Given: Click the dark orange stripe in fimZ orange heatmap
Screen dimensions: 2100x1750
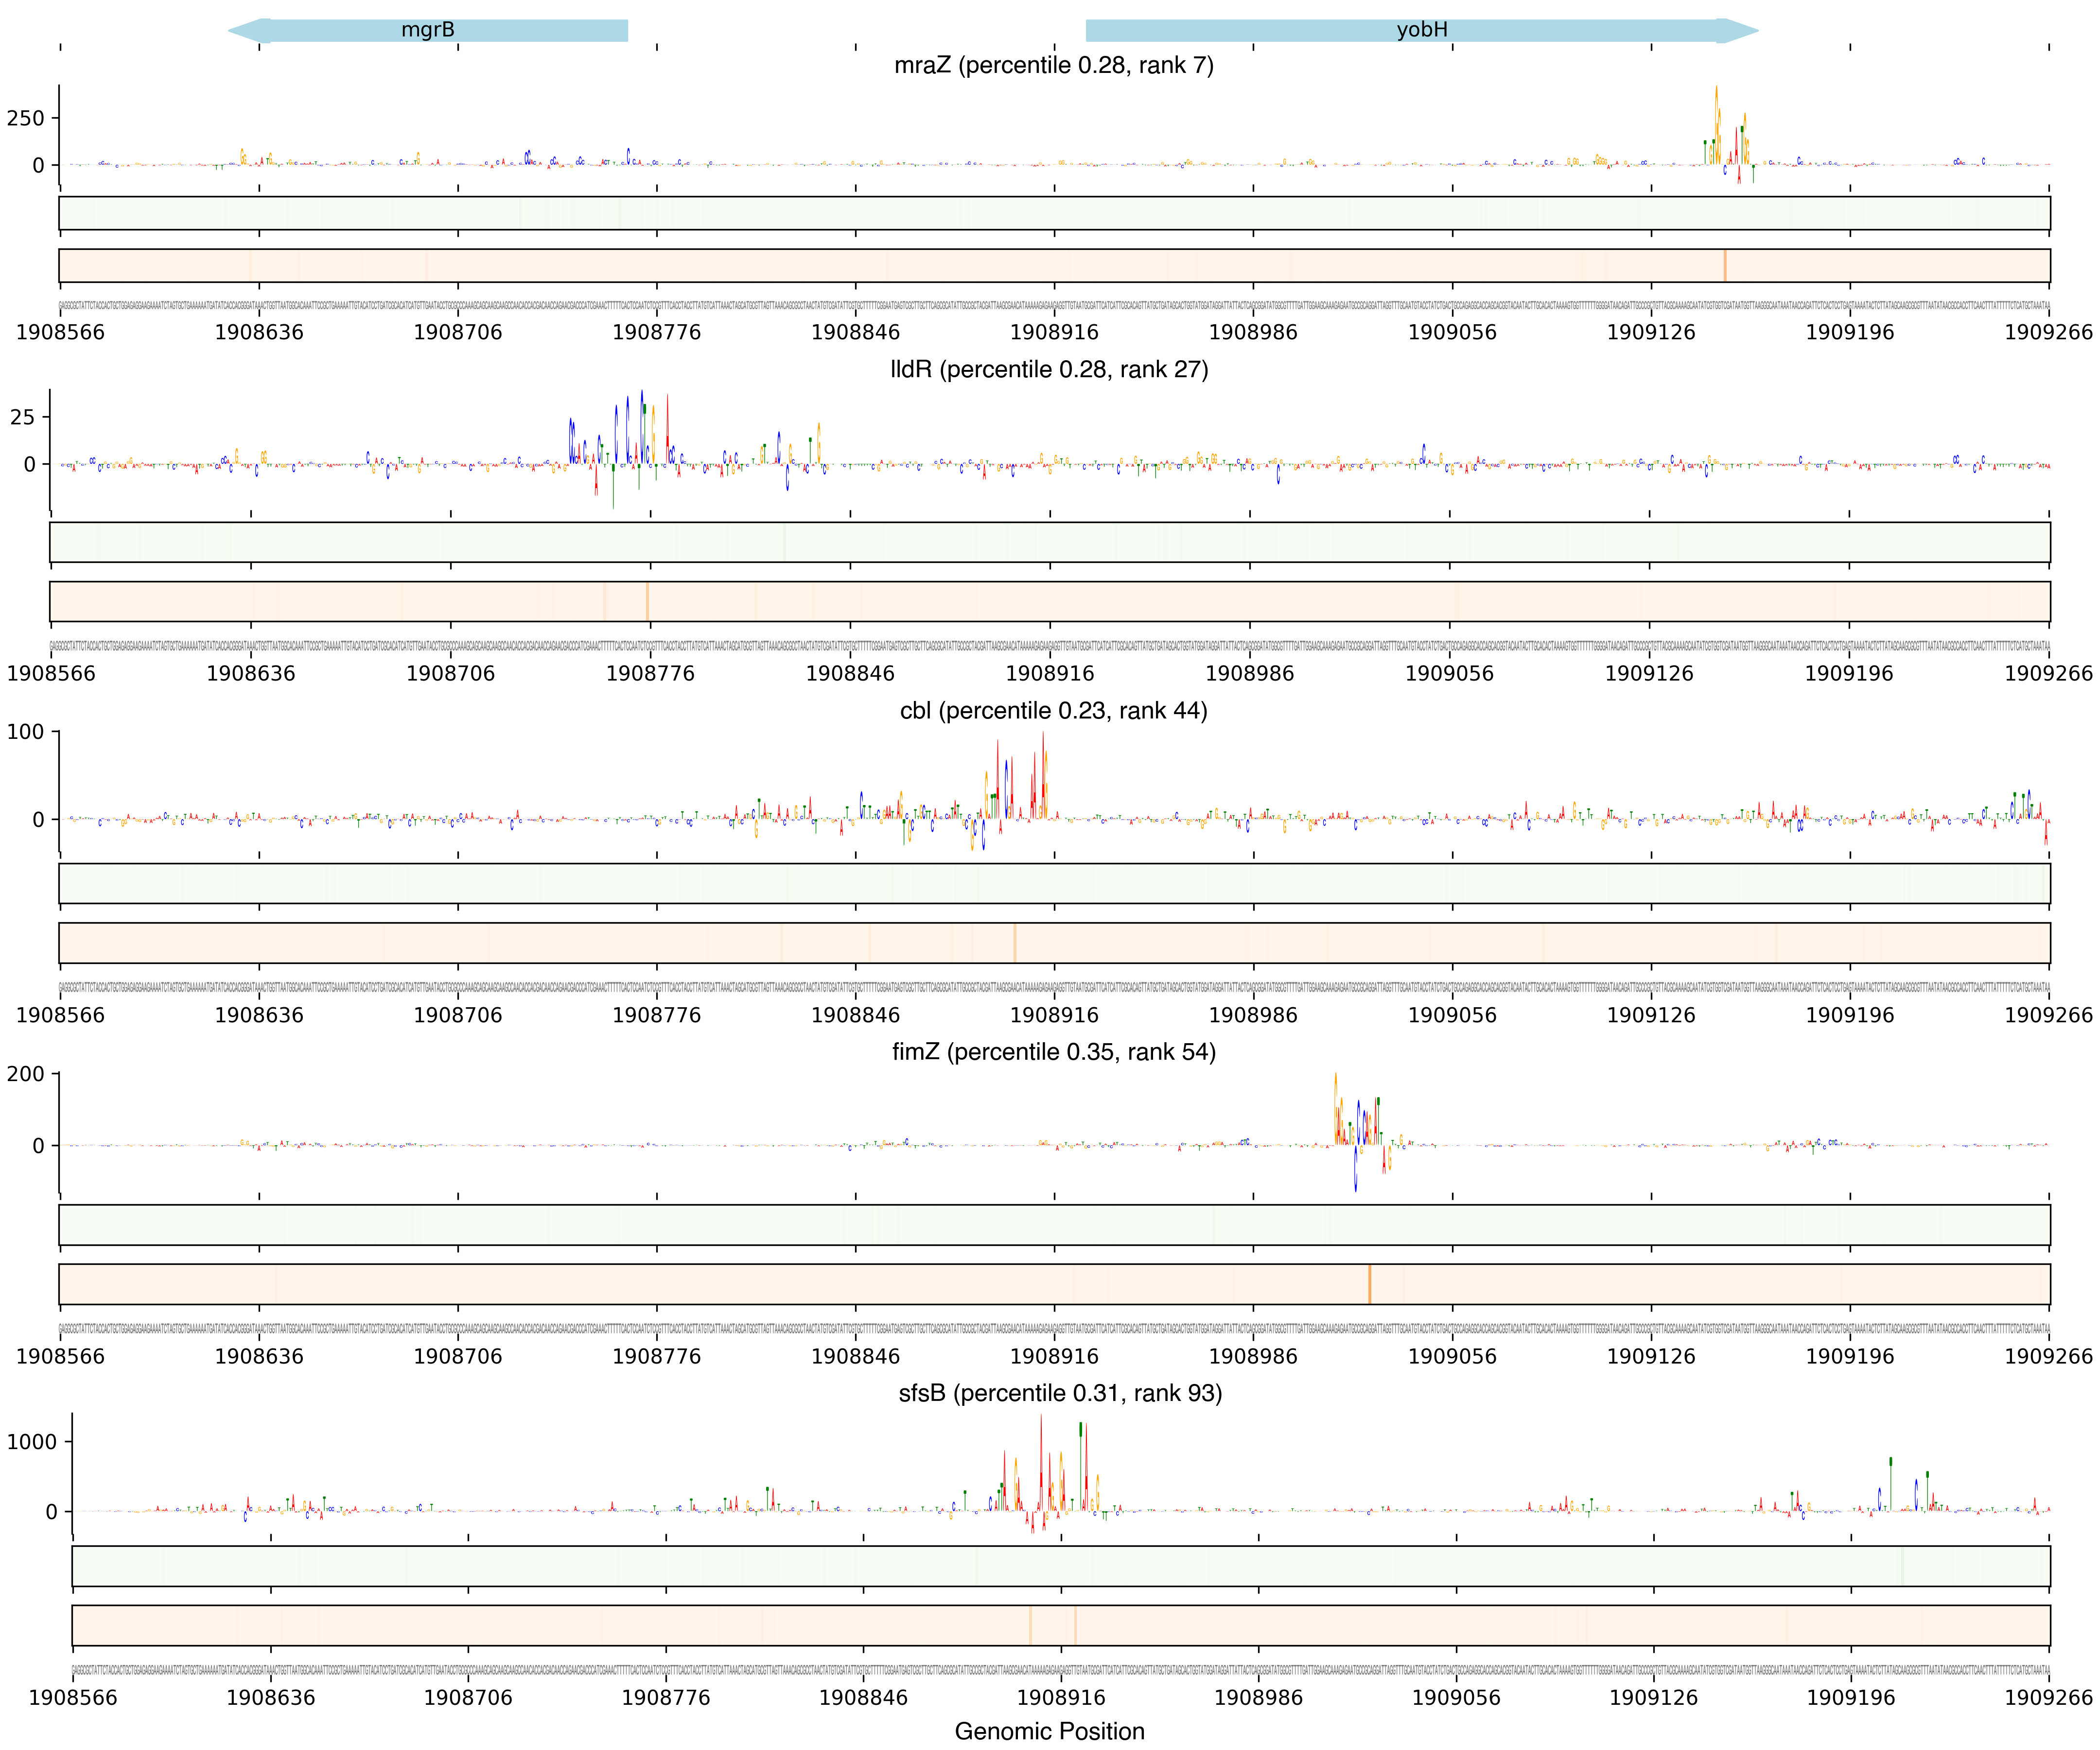Looking at the screenshot, I should click(1369, 1284).
